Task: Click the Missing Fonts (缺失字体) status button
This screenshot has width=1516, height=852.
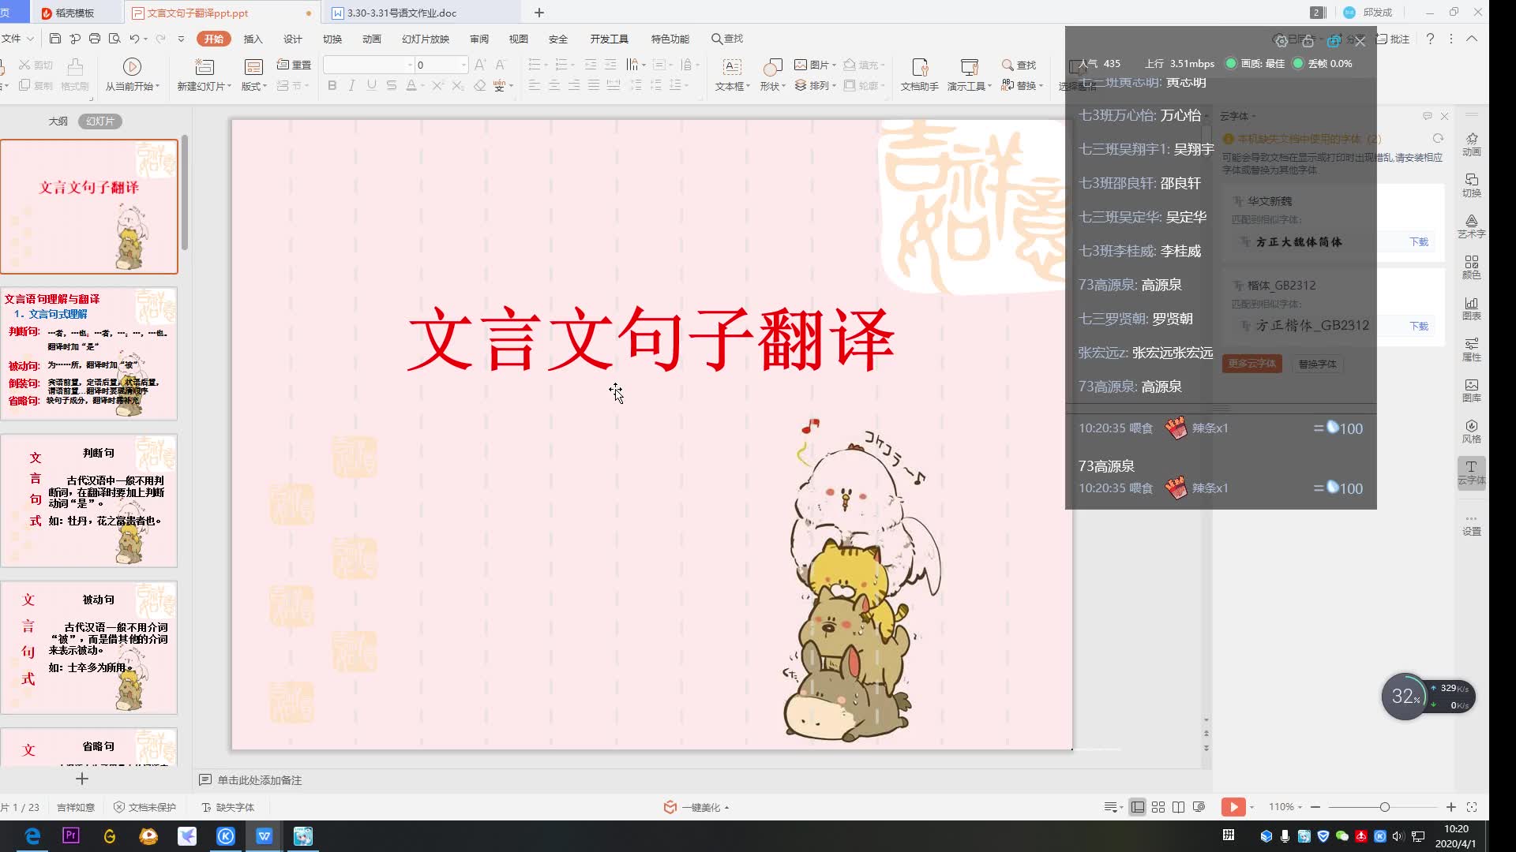Action: [228, 807]
